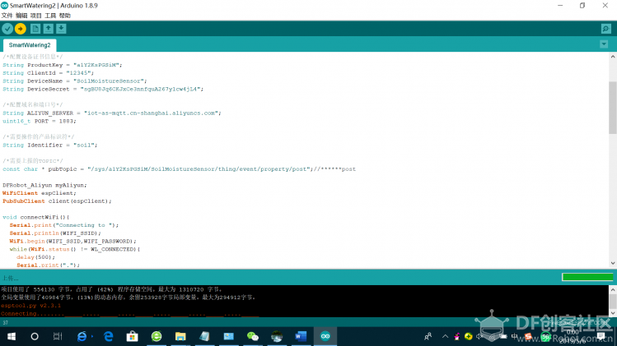The height and width of the screenshot is (346, 617).
Task: Click the pubTopic declaration line
Action: coord(179,168)
